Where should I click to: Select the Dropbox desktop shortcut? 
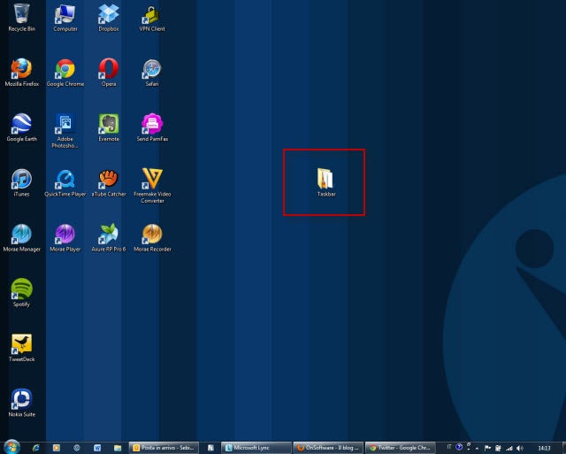point(109,17)
